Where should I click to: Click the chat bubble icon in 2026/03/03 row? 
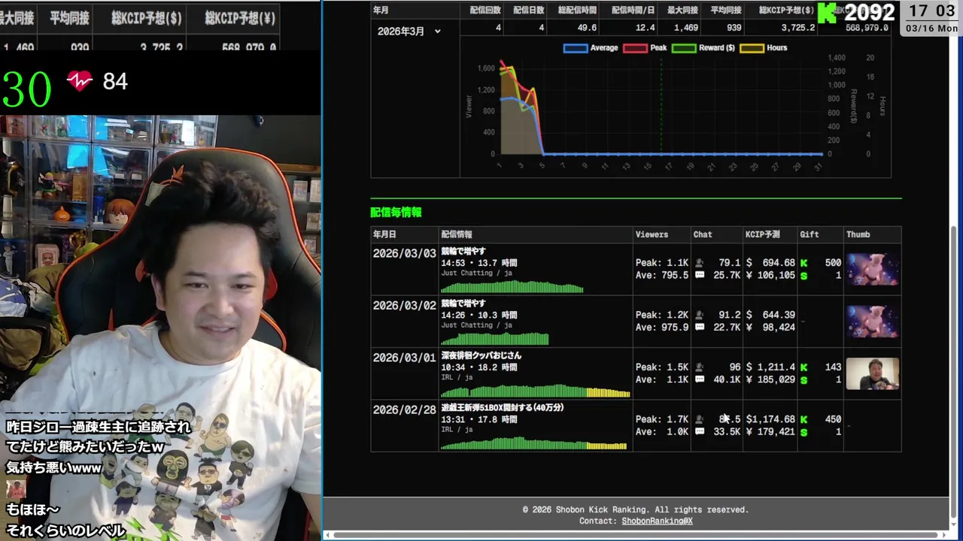[700, 276]
